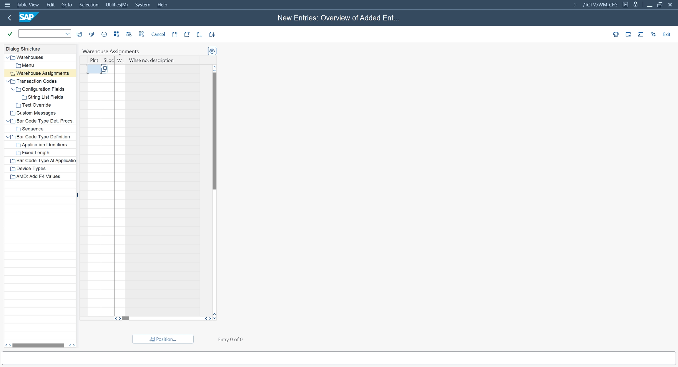Click the Save disk icon
Viewport: 678px width, 367px height.
tap(79, 34)
